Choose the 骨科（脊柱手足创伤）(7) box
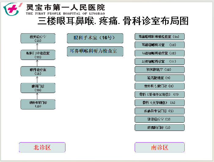214x162 pixels. (160, 94)
